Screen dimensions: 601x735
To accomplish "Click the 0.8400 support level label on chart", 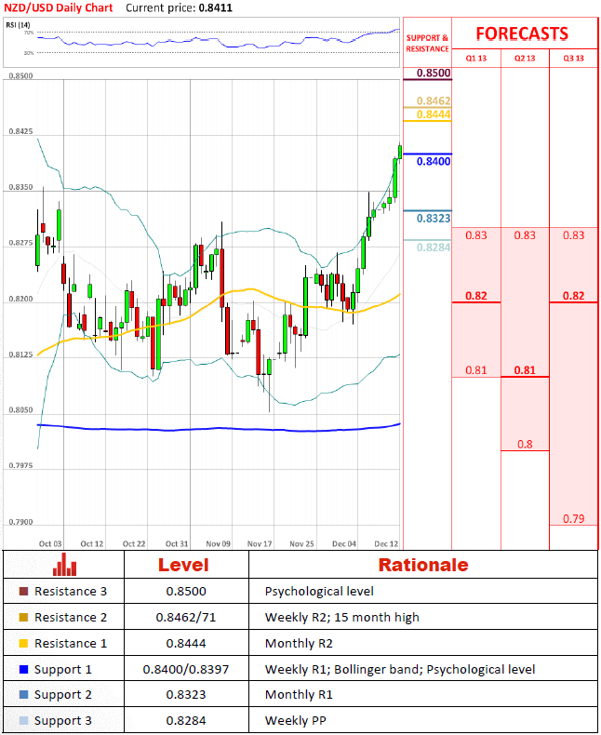I will click(x=434, y=162).
